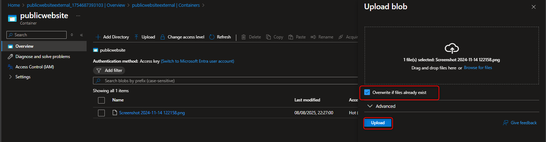The image size is (546, 142).
Task: Click the blue Upload button
Action: point(378,123)
